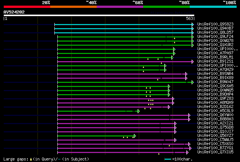Click the red ~20% legend segment
This screenshot has height=162, width=240.
pyautogui.click(x=27, y=7)
